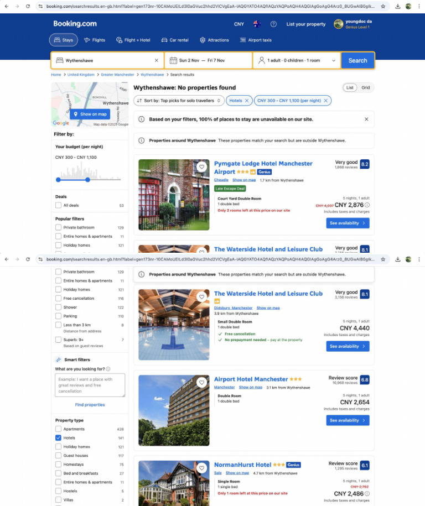Open the CNY currency selector
Image resolution: width=425 pixels, height=506 pixels.
[x=239, y=24]
